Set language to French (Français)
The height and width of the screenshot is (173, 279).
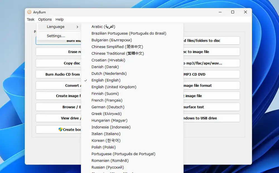coord(107,100)
